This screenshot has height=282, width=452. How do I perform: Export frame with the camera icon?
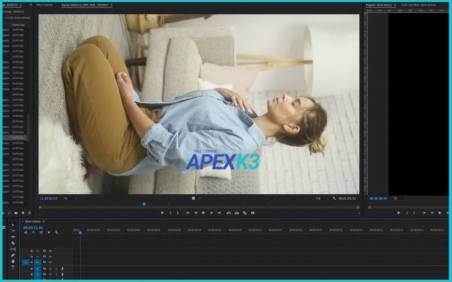click(x=253, y=213)
